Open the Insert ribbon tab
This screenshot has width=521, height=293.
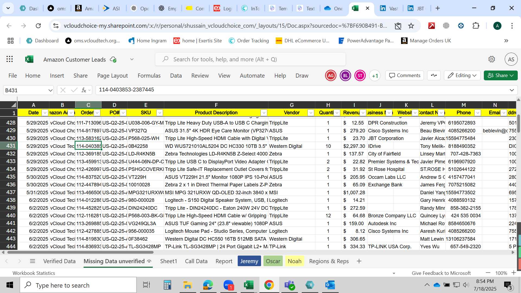[57, 76]
